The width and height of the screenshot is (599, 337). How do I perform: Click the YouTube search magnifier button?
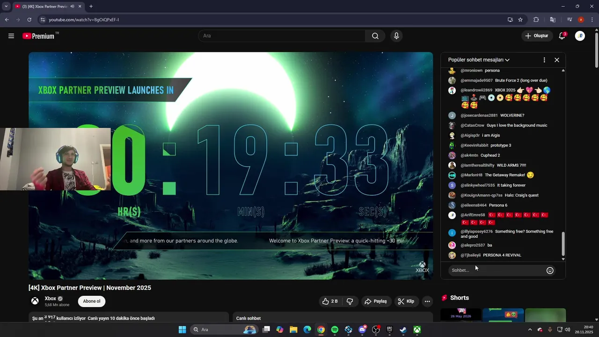[375, 36]
